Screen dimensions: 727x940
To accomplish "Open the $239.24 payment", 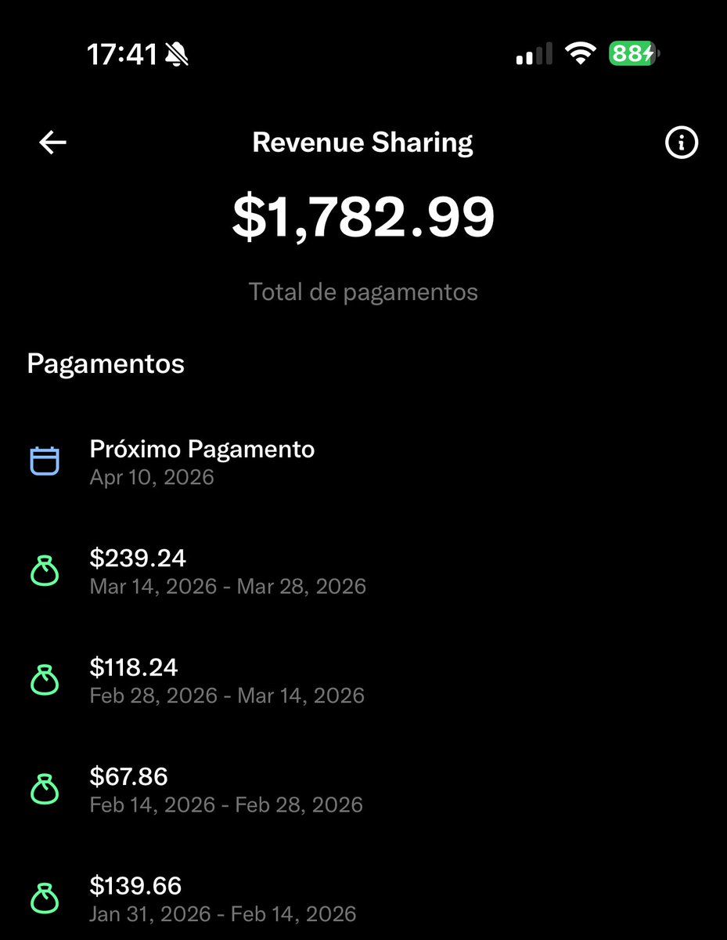I will click(363, 571).
